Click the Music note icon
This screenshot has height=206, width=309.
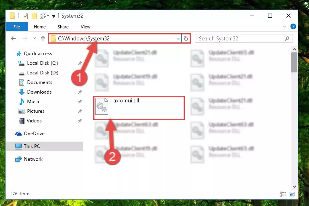[x=22, y=102]
